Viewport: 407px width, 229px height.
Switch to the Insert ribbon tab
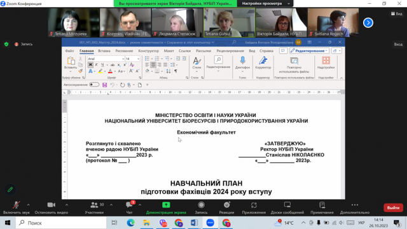pyautogui.click(x=104, y=51)
